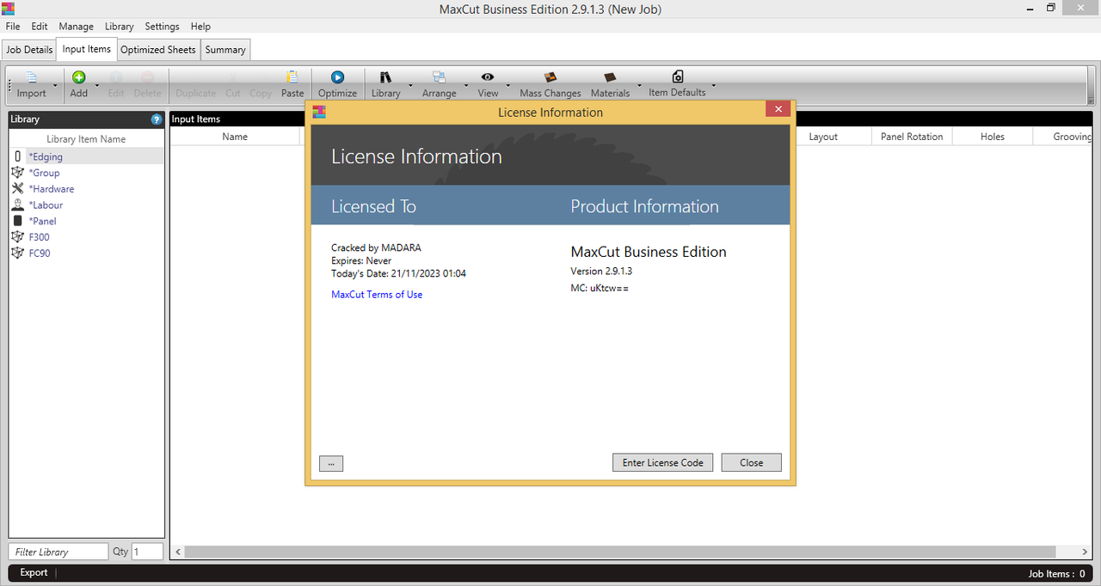Screen dimensions: 1101x586
Task: Click the dialog's Close button
Action: 752,462
